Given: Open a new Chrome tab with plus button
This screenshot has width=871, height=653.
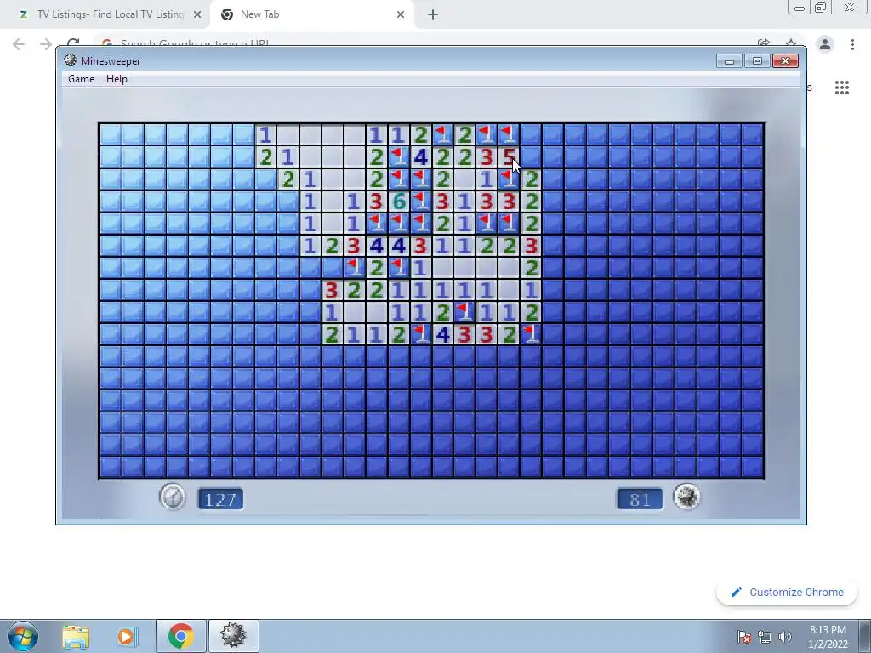Looking at the screenshot, I should click(433, 15).
